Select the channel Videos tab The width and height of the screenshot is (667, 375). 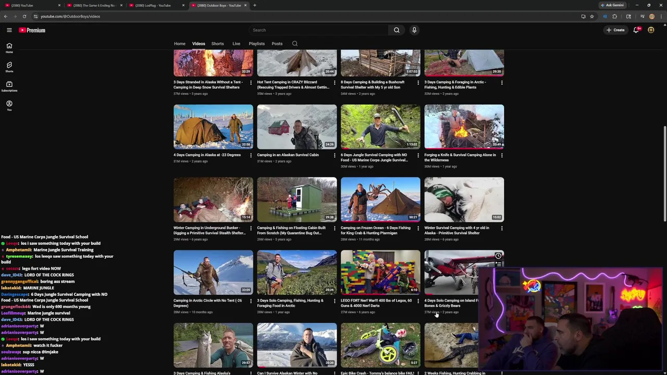(199, 44)
